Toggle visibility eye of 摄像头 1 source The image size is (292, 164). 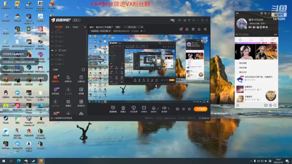tap(52, 55)
